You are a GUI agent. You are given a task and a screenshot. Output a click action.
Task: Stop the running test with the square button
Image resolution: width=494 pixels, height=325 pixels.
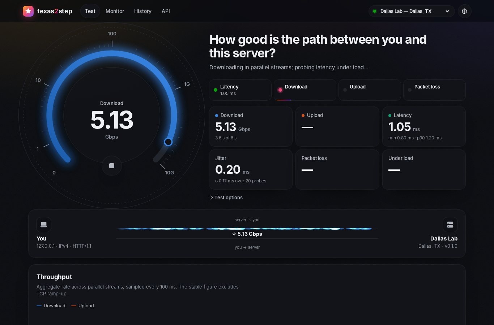click(112, 166)
